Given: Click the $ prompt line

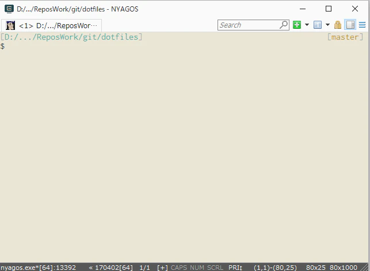Looking at the screenshot, I should [2, 46].
